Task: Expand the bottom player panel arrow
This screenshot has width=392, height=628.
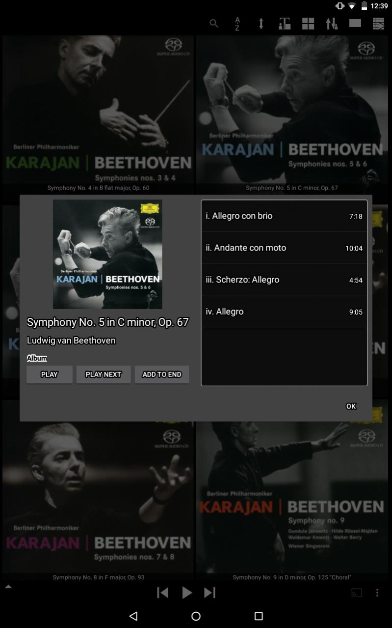Action: (x=8, y=587)
